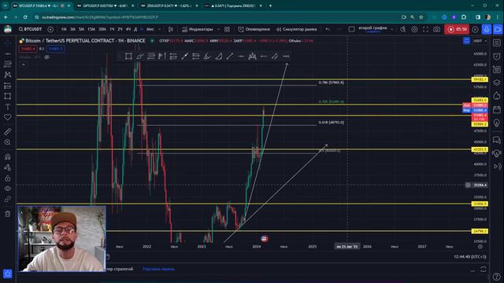
Task: Expand the layout name dropdown arrow
Action: [x=392, y=29]
